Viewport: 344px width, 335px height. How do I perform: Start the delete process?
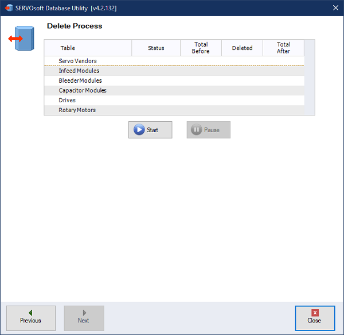tap(150, 130)
